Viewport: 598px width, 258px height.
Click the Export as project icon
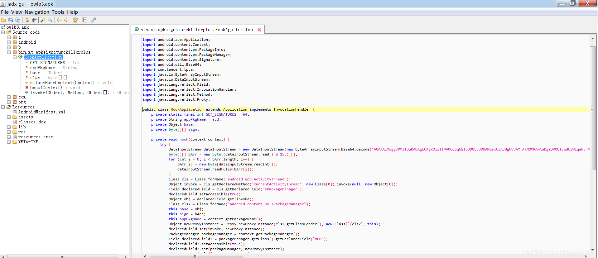18,20
